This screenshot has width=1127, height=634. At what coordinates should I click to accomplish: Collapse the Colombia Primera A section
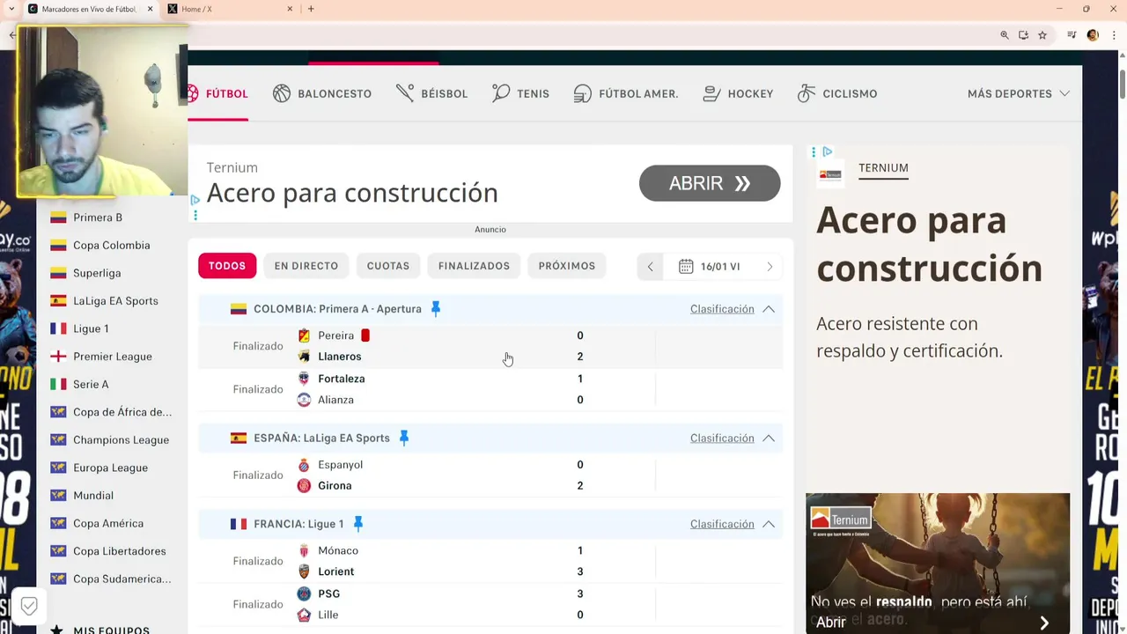tap(769, 309)
